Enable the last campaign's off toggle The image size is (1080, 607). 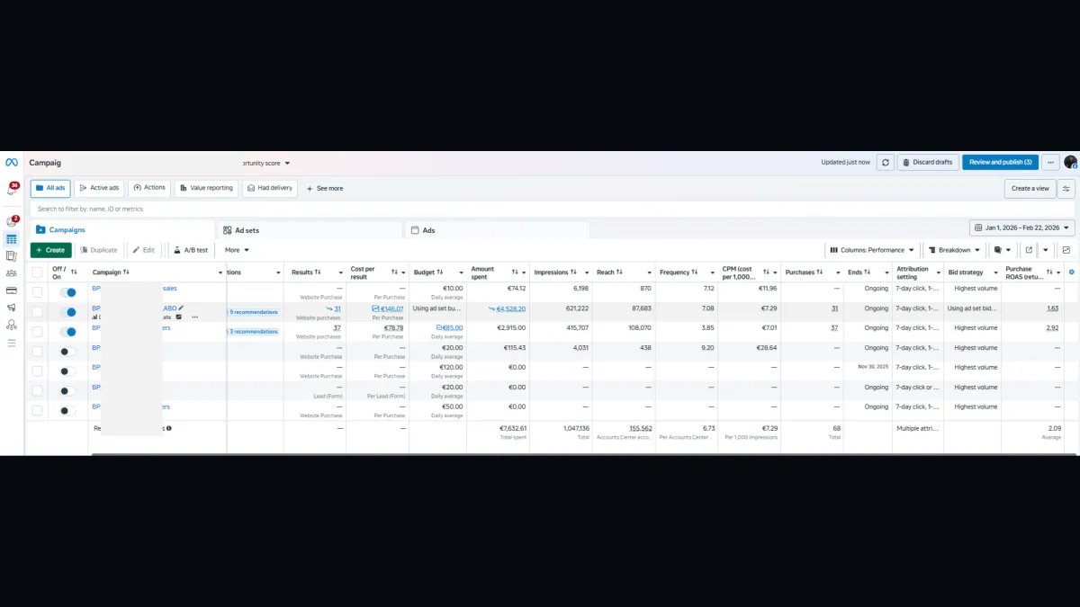click(67, 411)
